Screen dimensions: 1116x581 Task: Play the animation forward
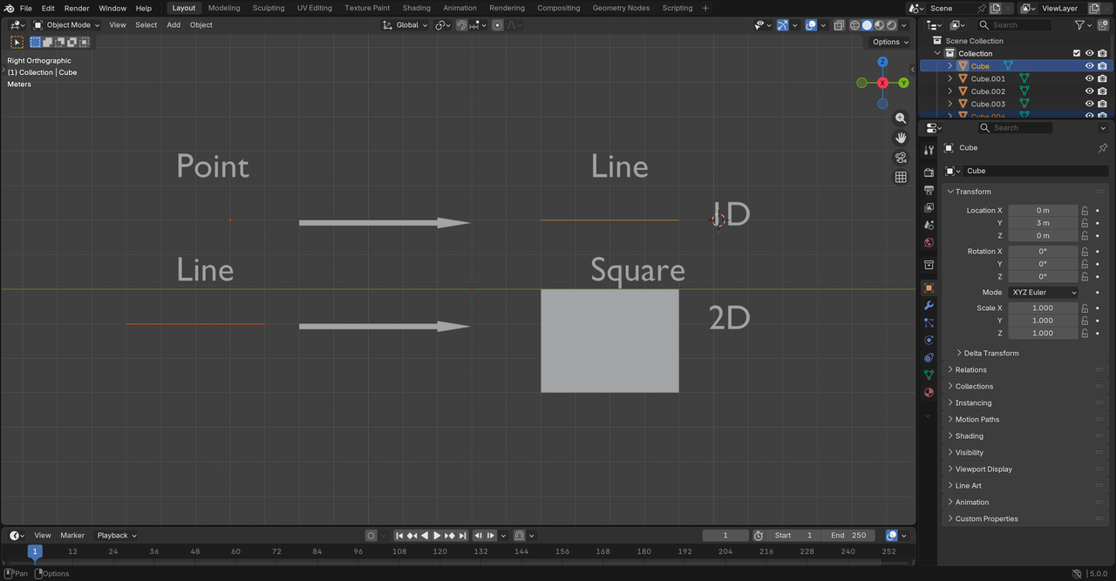pyautogui.click(x=437, y=536)
